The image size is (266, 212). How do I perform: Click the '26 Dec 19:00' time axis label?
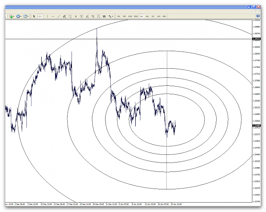coord(98,204)
